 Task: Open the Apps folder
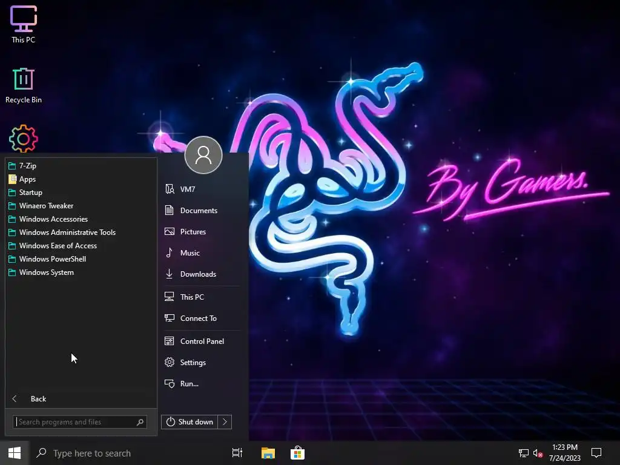tap(81, 179)
